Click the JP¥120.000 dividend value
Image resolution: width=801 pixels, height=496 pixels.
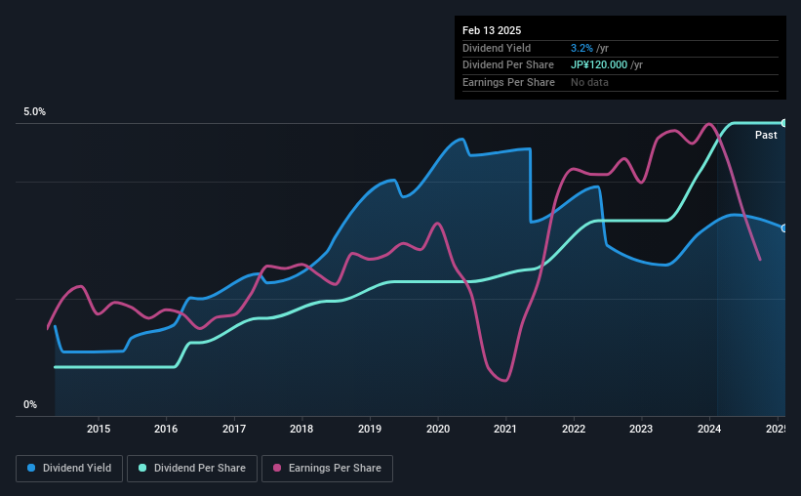[599, 65]
